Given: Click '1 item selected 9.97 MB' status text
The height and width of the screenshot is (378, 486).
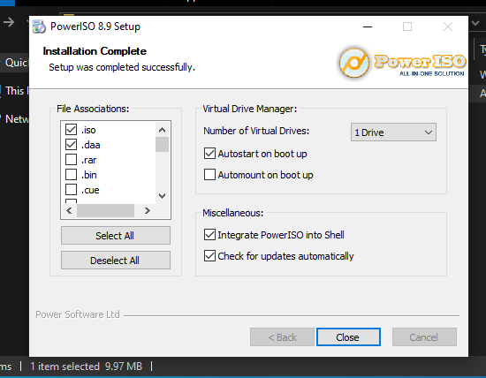Looking at the screenshot, I should point(87,367).
